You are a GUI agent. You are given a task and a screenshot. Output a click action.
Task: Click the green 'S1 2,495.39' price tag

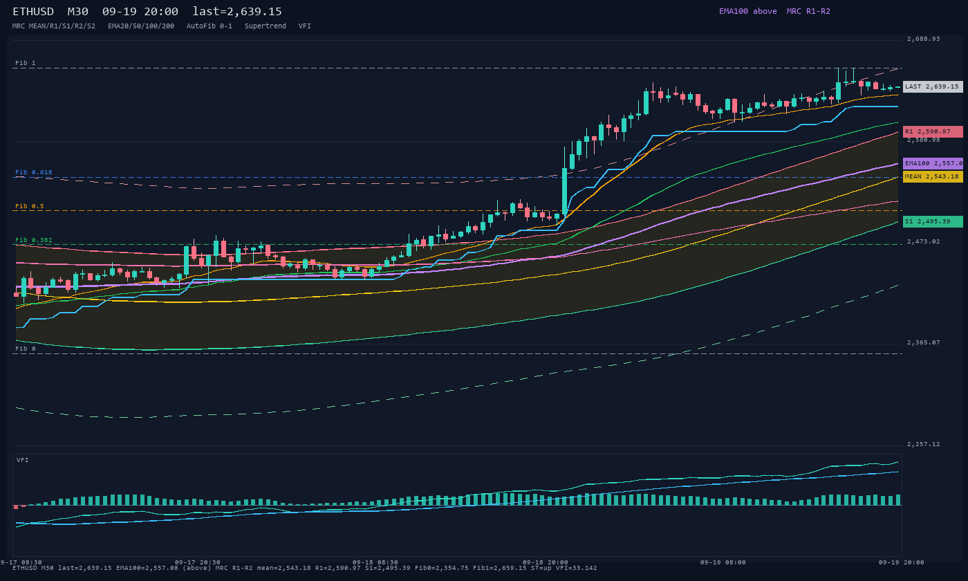coord(933,221)
